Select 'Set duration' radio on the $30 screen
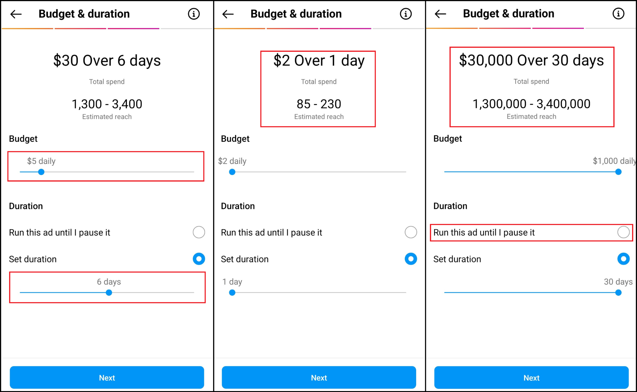The image size is (637, 392). [199, 259]
